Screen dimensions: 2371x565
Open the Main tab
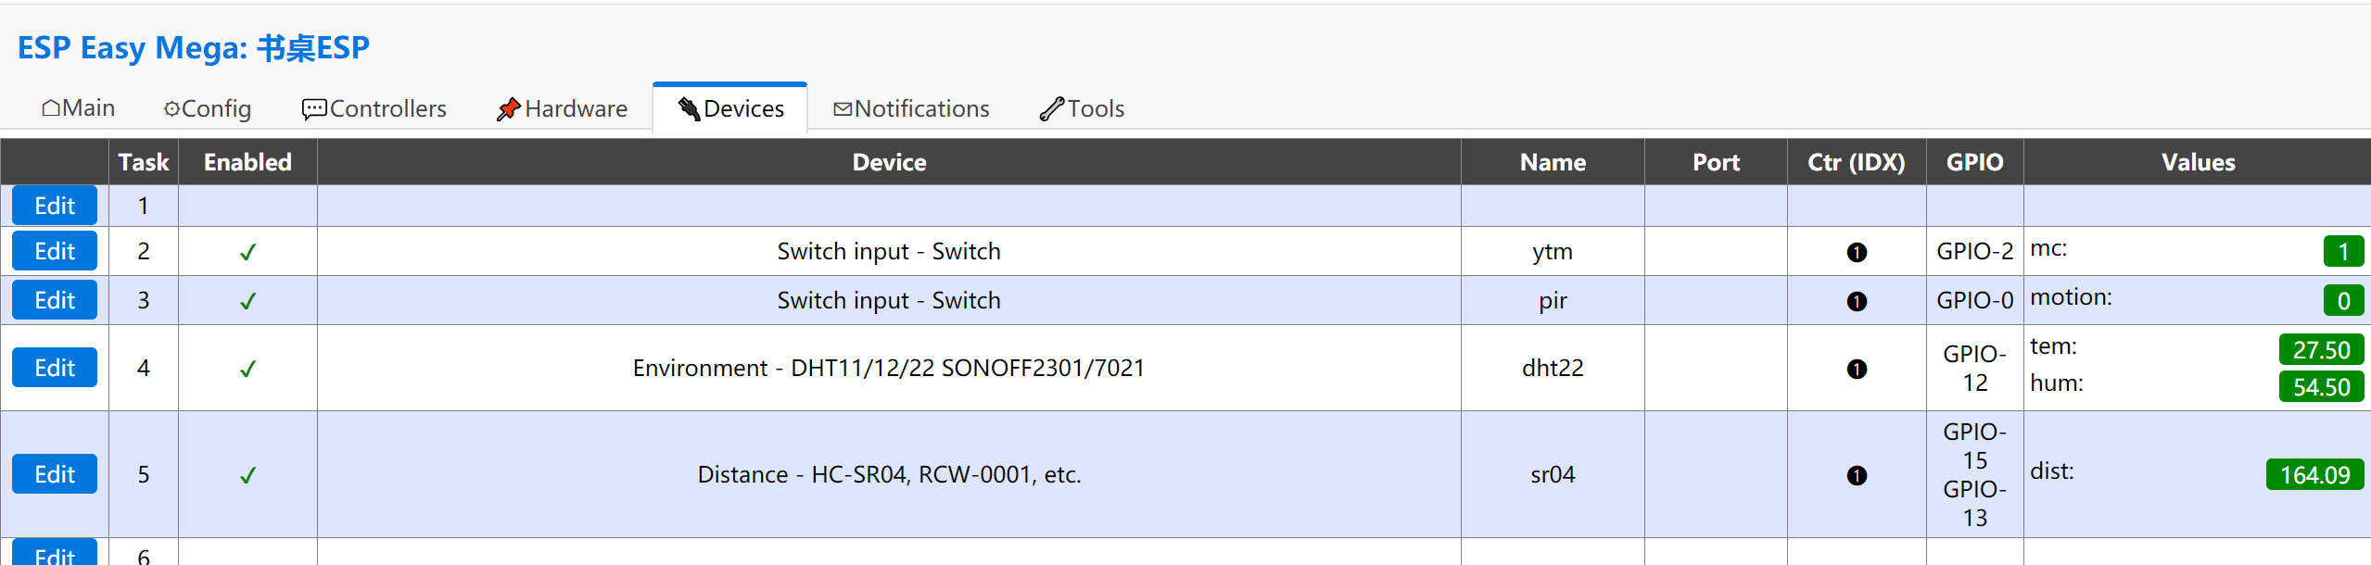point(79,108)
